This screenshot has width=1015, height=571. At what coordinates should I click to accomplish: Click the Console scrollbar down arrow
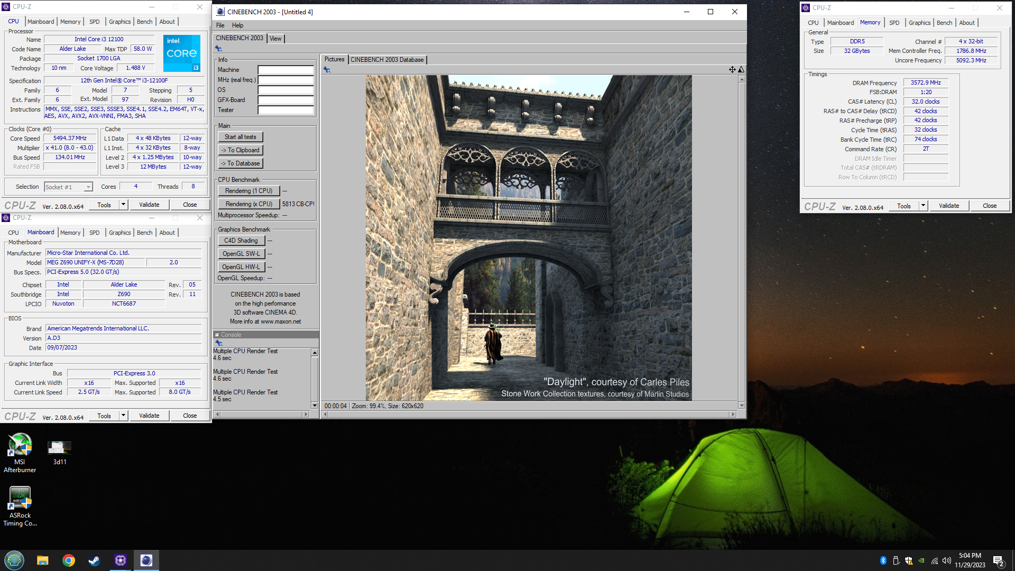[x=315, y=406]
